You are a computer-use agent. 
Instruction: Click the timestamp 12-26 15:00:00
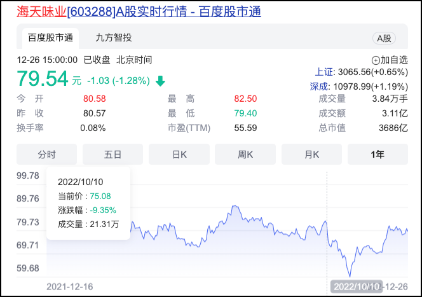pos(47,60)
